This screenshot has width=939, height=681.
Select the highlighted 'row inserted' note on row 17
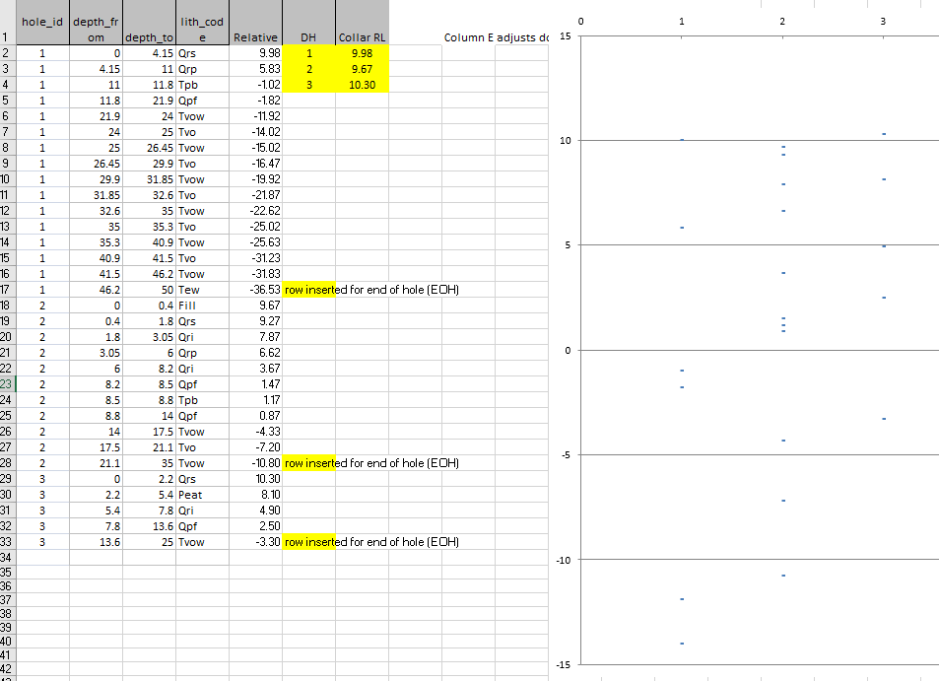tap(310, 289)
